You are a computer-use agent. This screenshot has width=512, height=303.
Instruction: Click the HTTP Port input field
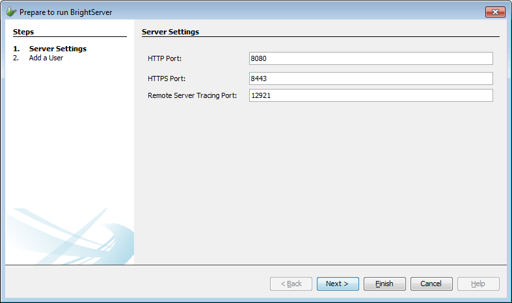coord(370,58)
